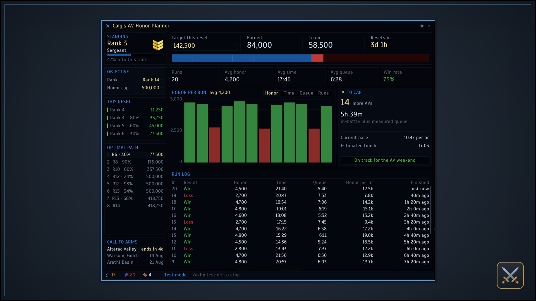Click the Sergeant rank insignia icon
Screen dimensions: 536x301
[x=158, y=45]
